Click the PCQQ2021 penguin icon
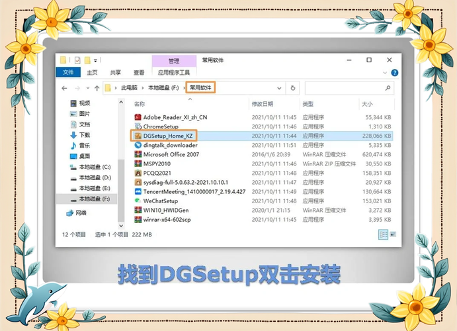The width and height of the screenshot is (457, 331). [x=138, y=172]
